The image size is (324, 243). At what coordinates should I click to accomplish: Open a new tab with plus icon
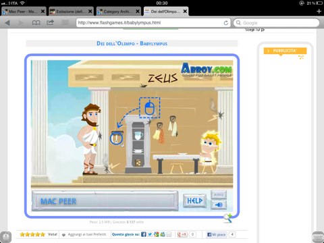[x=319, y=11]
